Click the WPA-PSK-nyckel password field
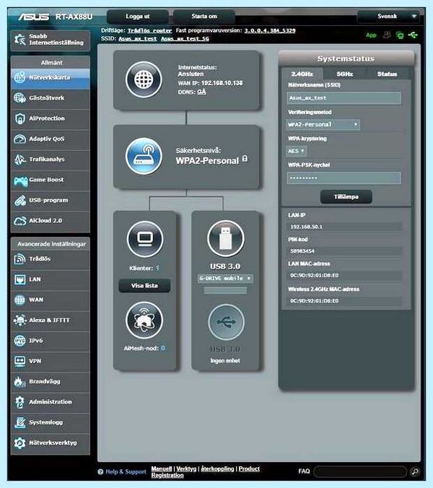Screen dimensions: 433x488 [344, 178]
